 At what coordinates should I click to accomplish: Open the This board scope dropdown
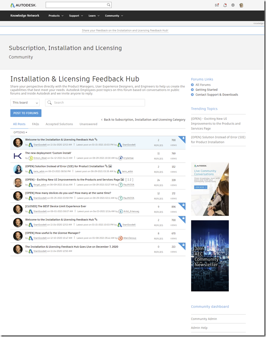click(x=25, y=103)
